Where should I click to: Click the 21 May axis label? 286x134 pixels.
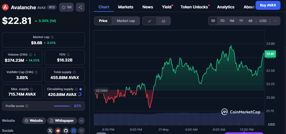coord(164,130)
